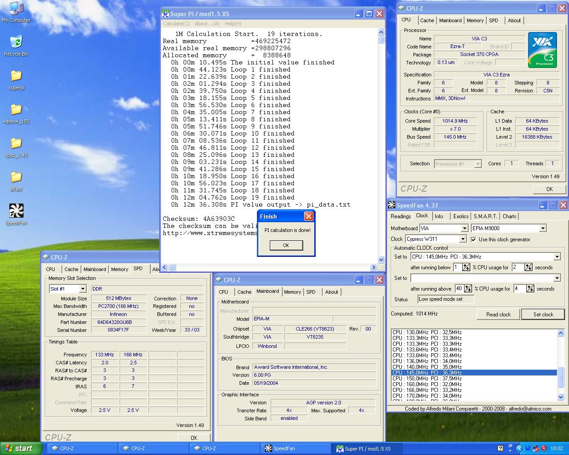Viewport: 569px width, 455px height.
Task: Select CPU 166,0MHz PCI 33,2MHz entry
Action: [474, 390]
